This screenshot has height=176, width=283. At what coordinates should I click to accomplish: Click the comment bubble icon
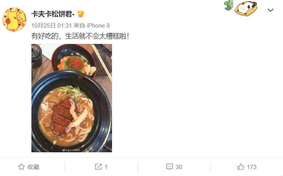169,167
